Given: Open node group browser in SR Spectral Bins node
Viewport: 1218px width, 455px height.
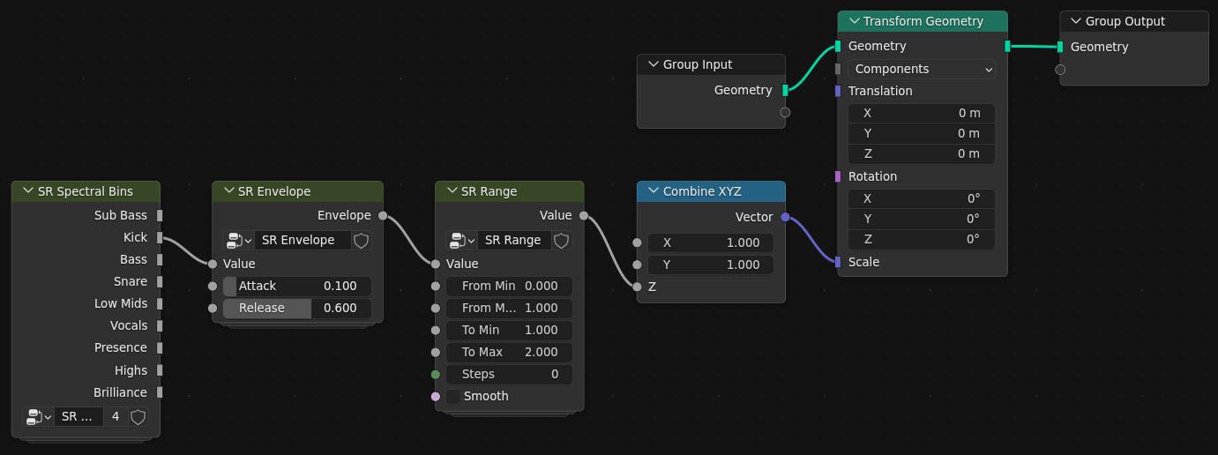Looking at the screenshot, I should [x=38, y=416].
